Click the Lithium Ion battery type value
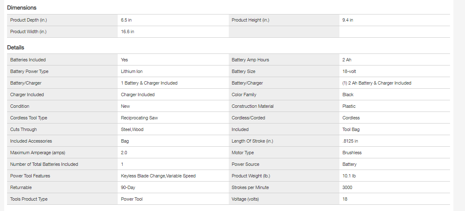The width and height of the screenshot is (465, 211). click(x=131, y=71)
